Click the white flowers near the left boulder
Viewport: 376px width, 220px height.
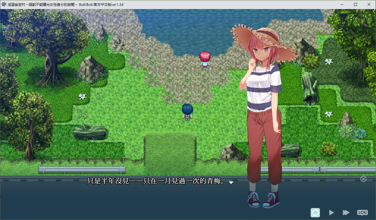pos(83,96)
